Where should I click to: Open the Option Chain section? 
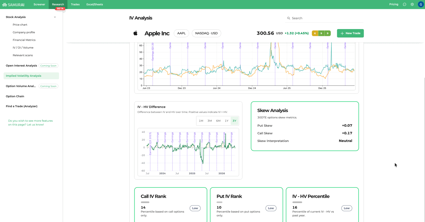point(15,96)
